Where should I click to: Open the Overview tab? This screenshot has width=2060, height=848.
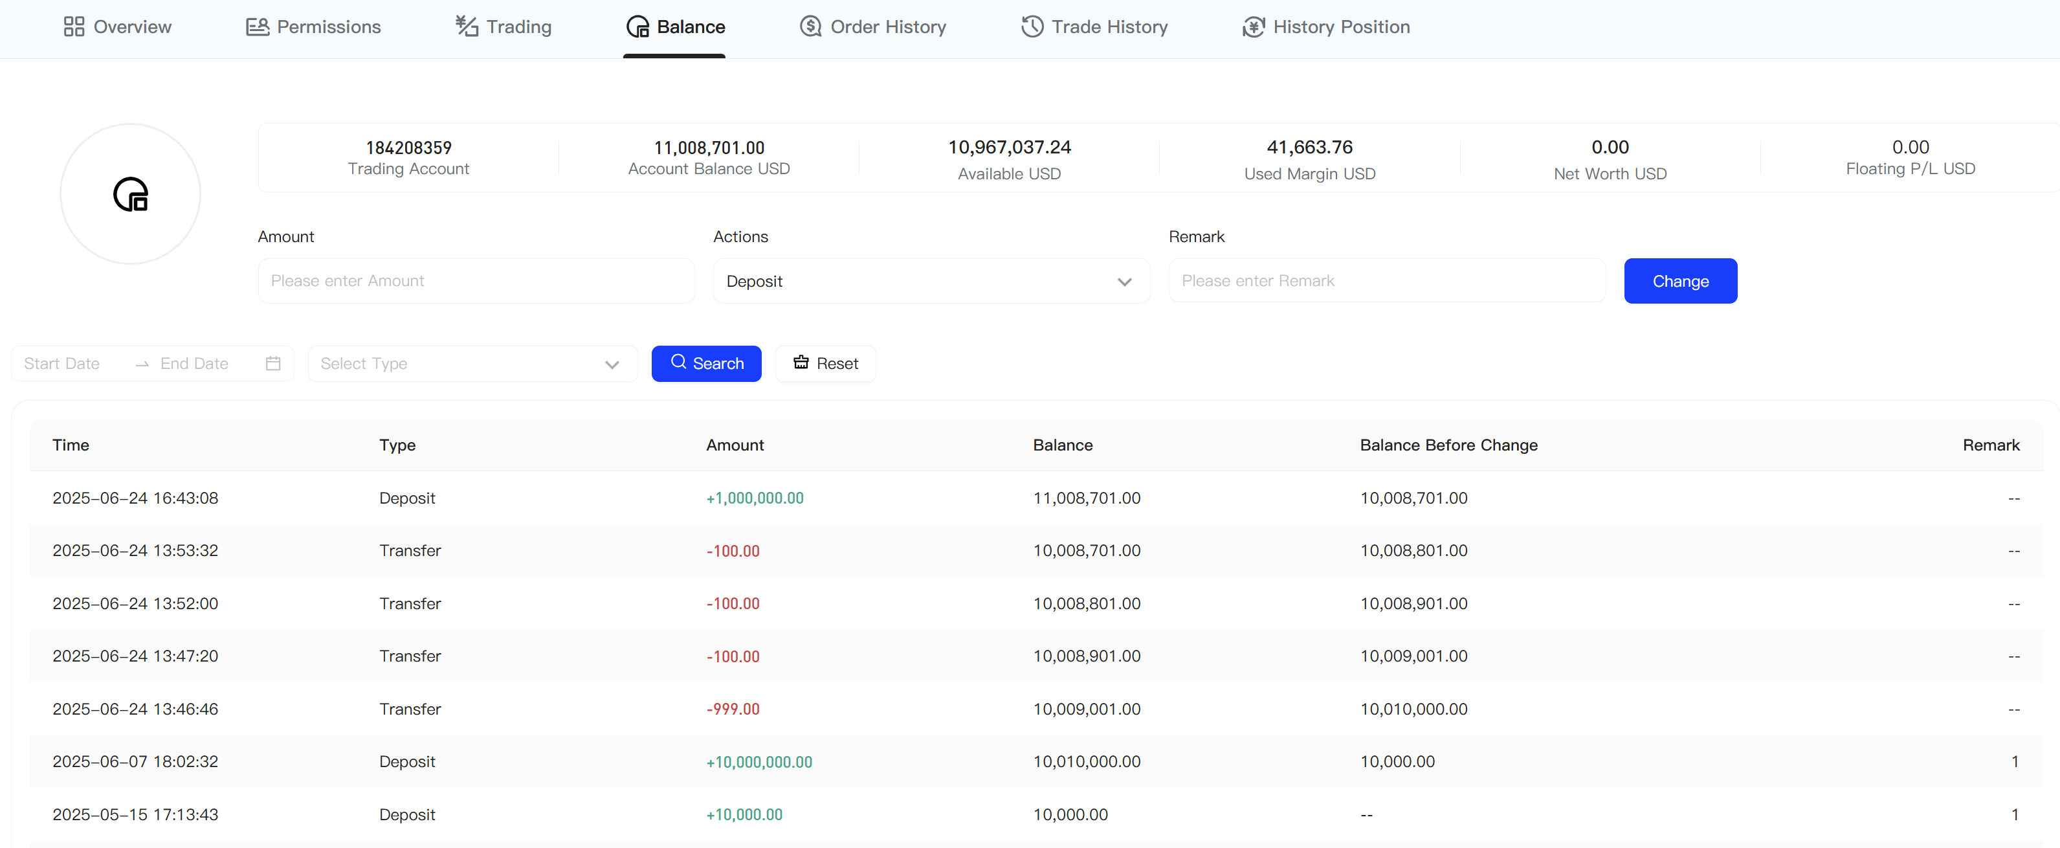click(x=118, y=27)
